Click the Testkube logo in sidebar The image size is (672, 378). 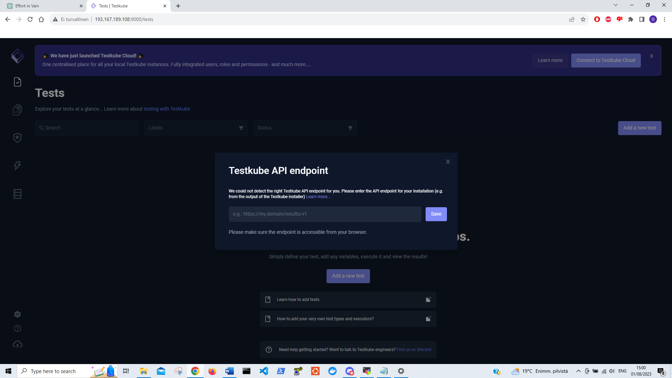coord(17,56)
